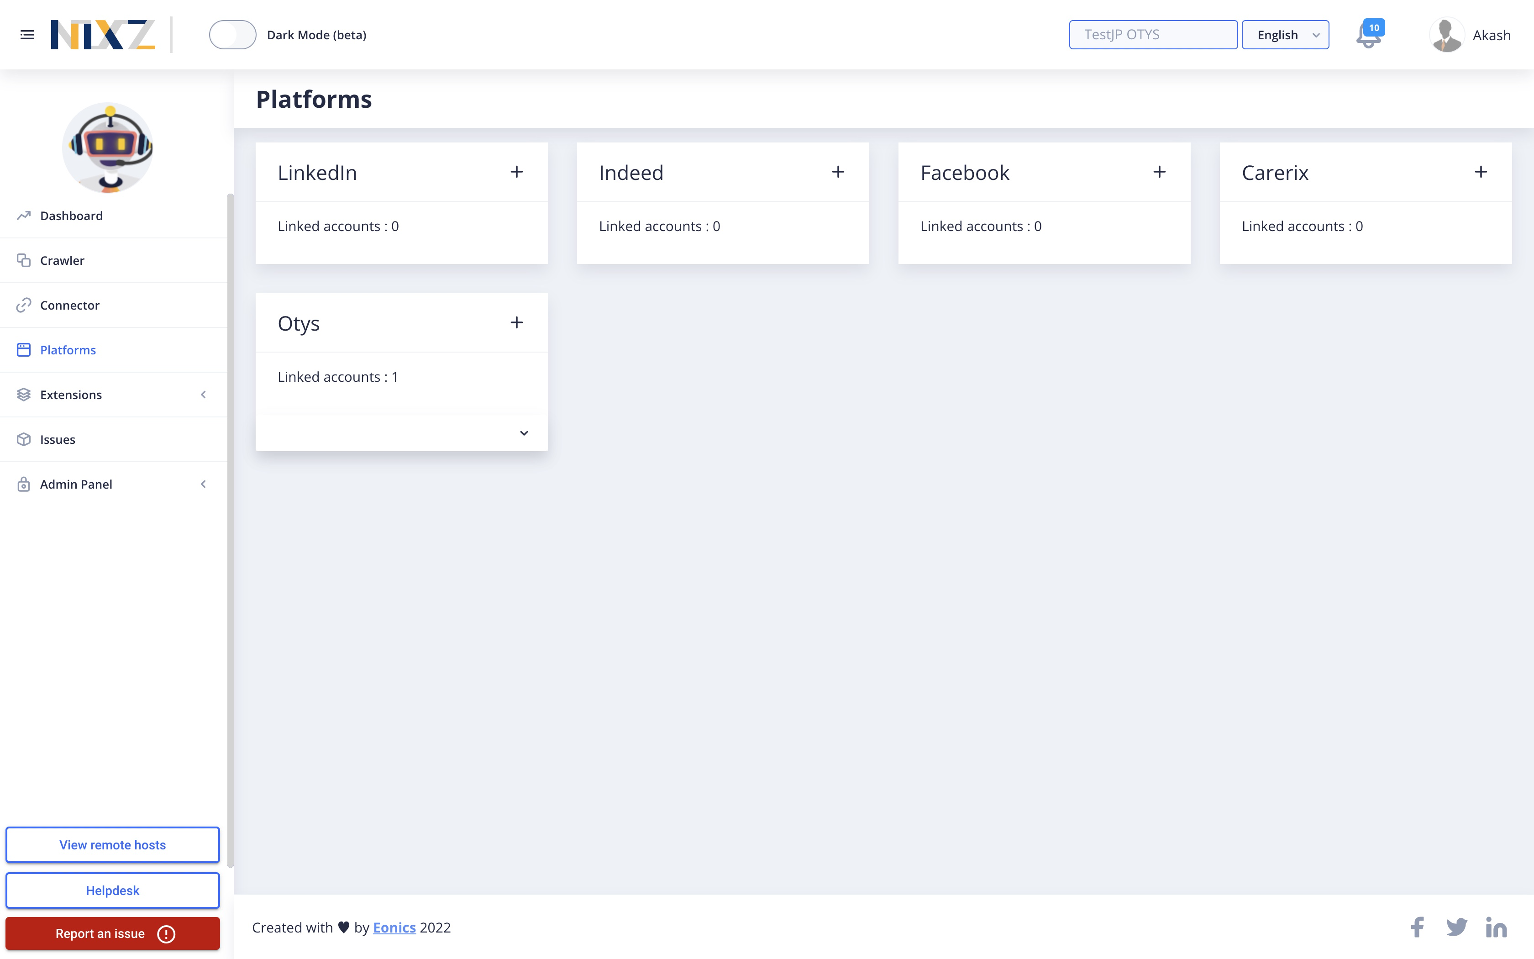
Task: Select Platforms in sidebar
Action: (x=114, y=350)
